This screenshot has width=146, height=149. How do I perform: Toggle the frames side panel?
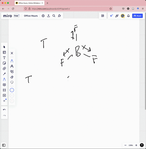4,145
